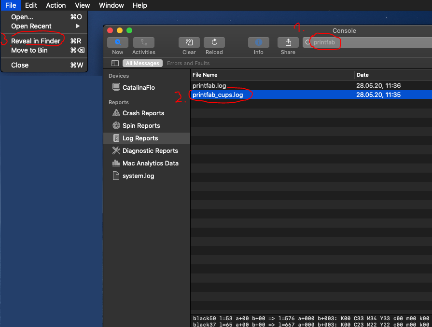Click the search field containing printfab
Screen dimensions: 432x327
367,42
